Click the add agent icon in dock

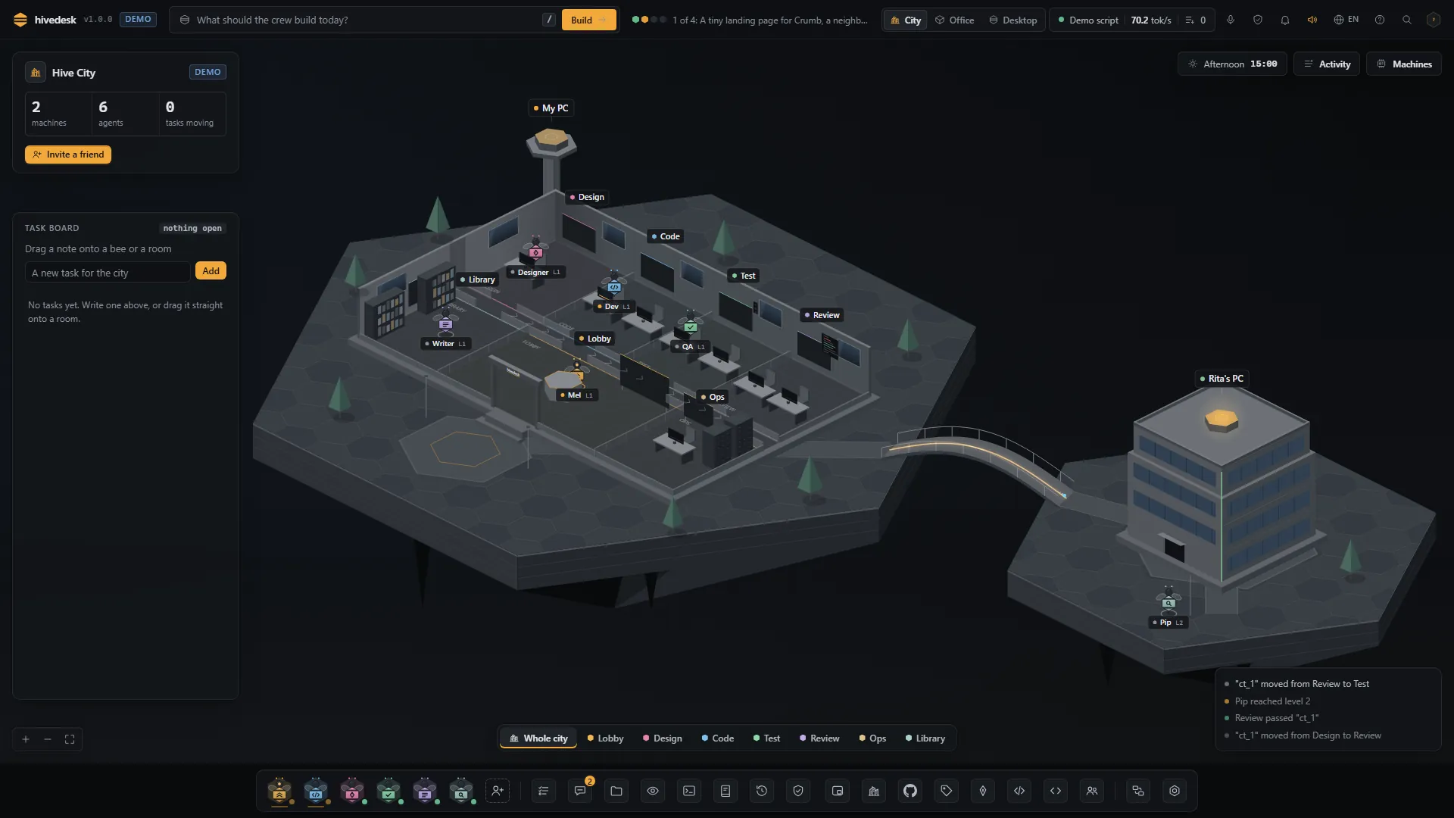pyautogui.click(x=498, y=791)
